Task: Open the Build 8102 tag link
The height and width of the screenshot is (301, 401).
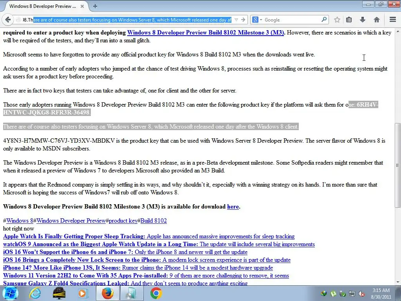Action: click(154, 221)
